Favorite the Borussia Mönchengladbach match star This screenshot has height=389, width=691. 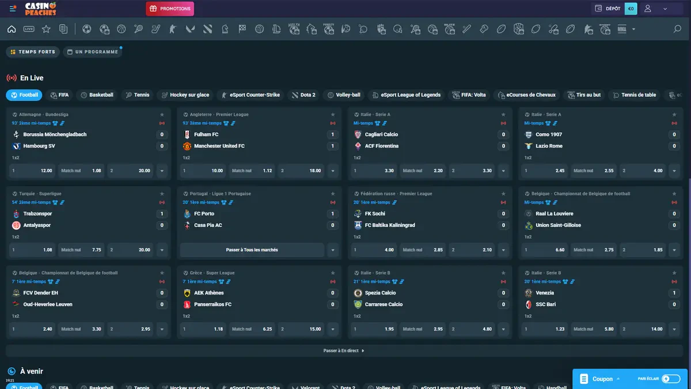[162, 115]
